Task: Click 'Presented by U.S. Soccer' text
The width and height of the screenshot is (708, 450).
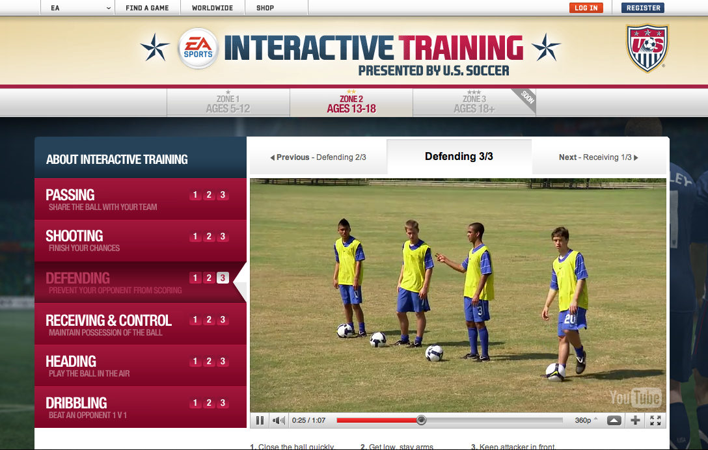Action: click(433, 71)
